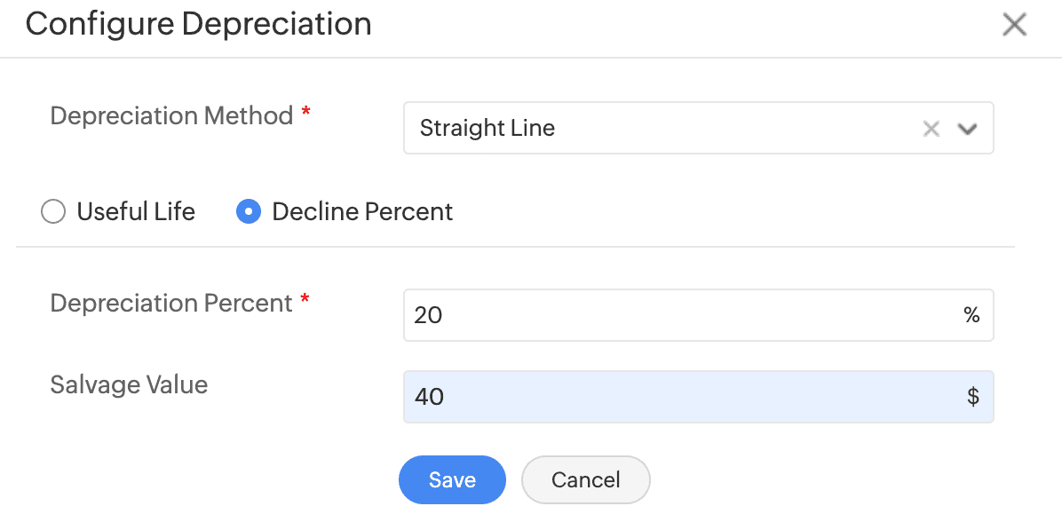Close the Configure Depreciation dialog

[1014, 25]
